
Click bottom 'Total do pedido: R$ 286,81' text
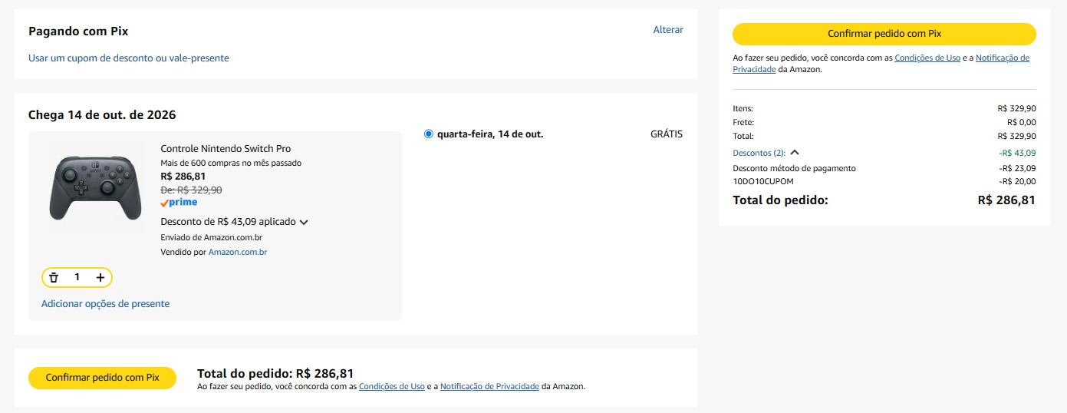coord(275,374)
